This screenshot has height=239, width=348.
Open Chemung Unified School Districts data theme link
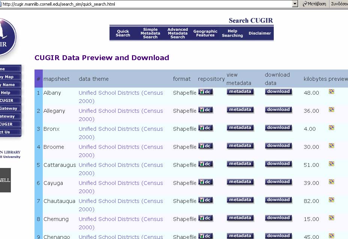pos(121,223)
